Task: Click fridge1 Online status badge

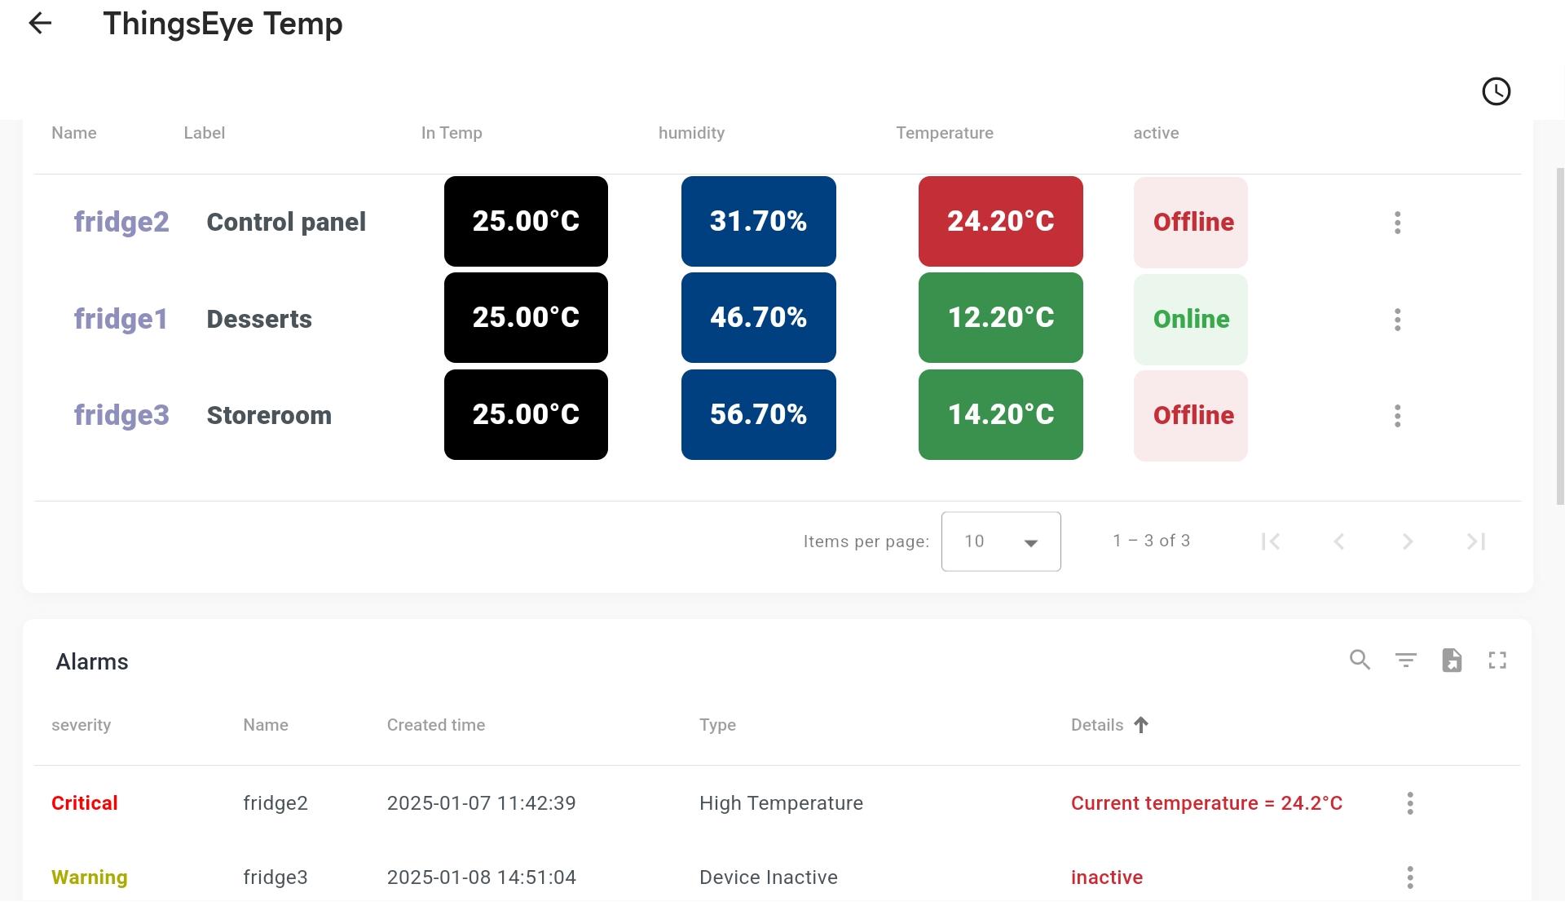Action: 1190,319
